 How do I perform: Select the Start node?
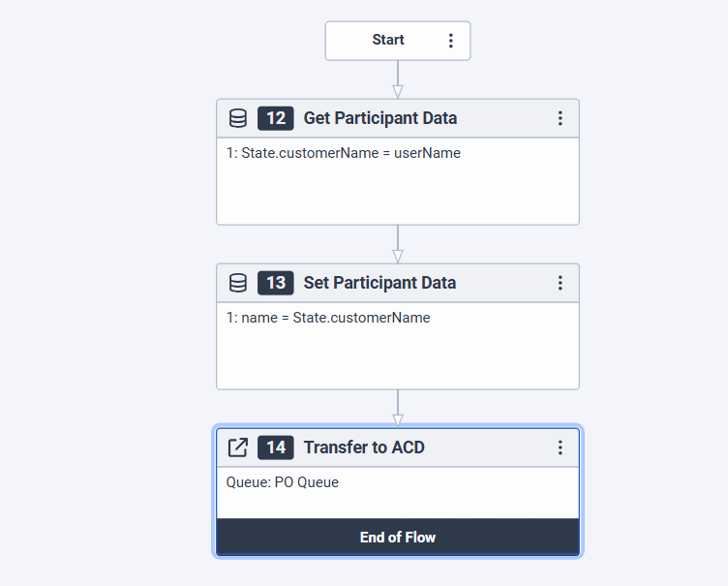click(x=388, y=41)
